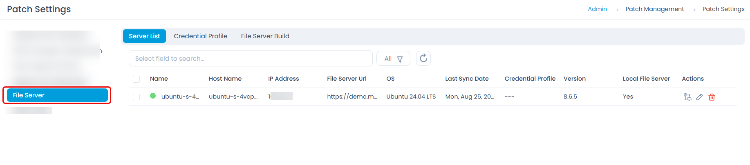
Task: Tick the checkbox for ubuntu server row
Action: pyautogui.click(x=137, y=97)
